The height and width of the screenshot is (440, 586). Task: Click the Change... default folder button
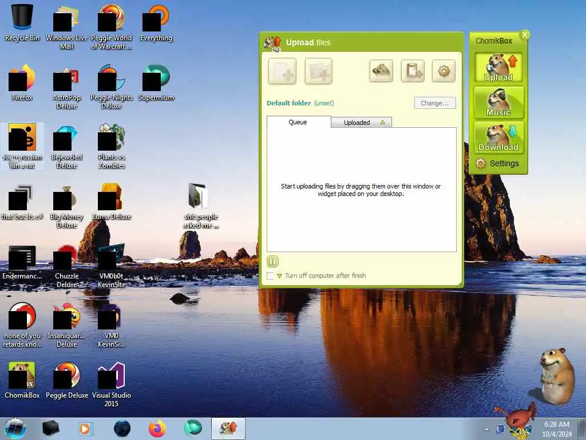(435, 103)
